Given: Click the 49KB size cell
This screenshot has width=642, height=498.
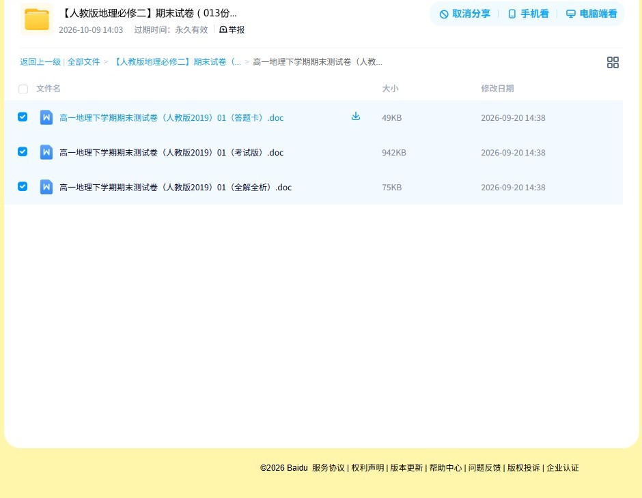Looking at the screenshot, I should click(x=391, y=118).
